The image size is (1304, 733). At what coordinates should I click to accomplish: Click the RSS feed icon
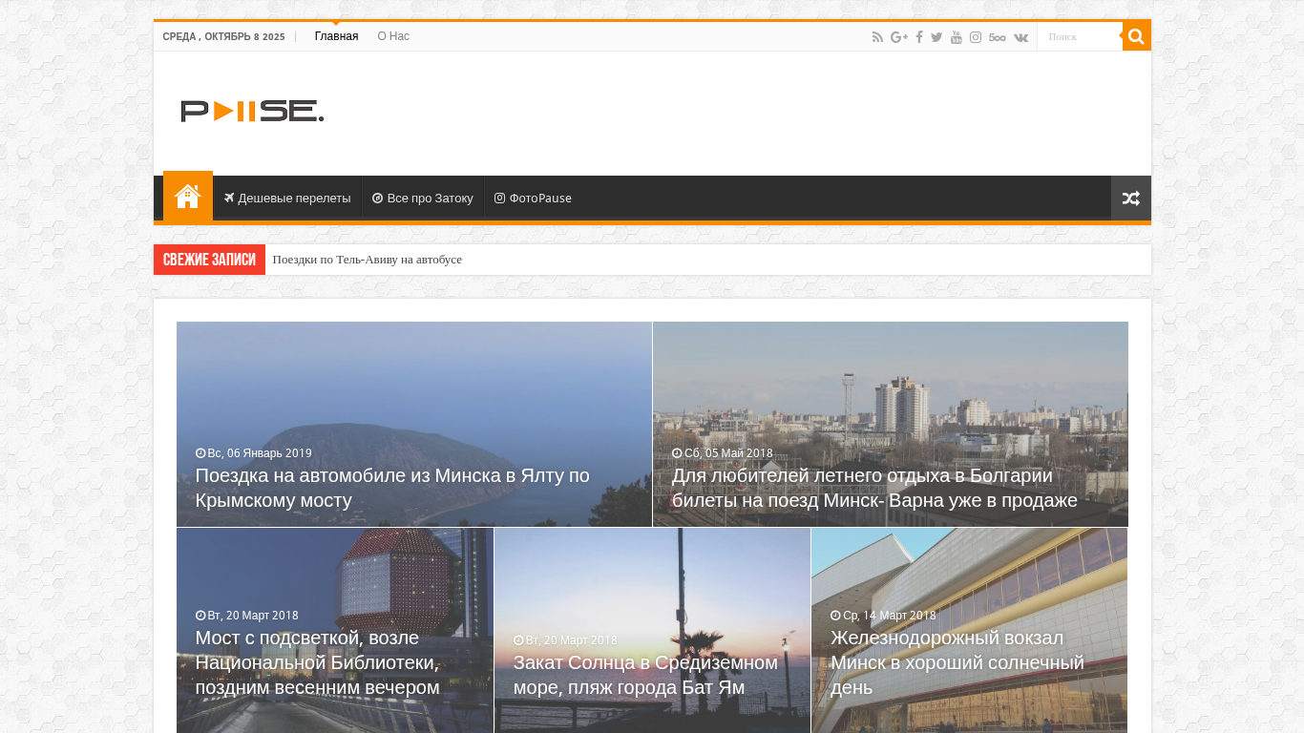[877, 37]
